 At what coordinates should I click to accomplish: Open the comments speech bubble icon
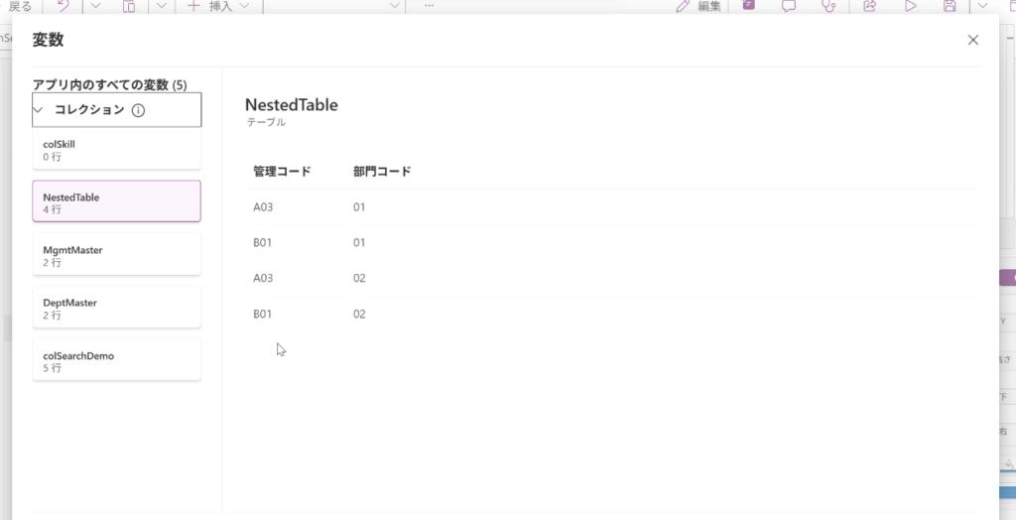789,6
